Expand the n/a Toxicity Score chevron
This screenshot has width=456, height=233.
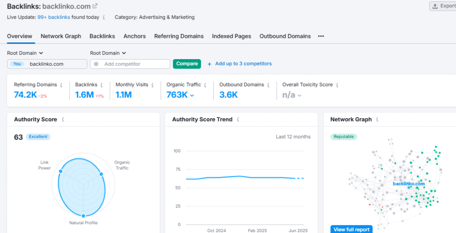click(x=299, y=95)
